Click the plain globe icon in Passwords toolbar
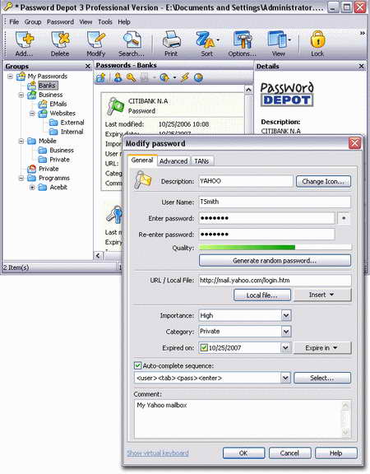370x474 pixels. click(198, 77)
